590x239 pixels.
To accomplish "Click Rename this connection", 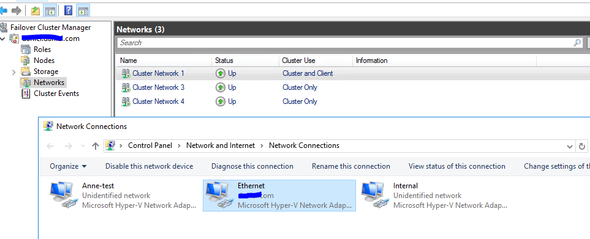I will [351, 166].
